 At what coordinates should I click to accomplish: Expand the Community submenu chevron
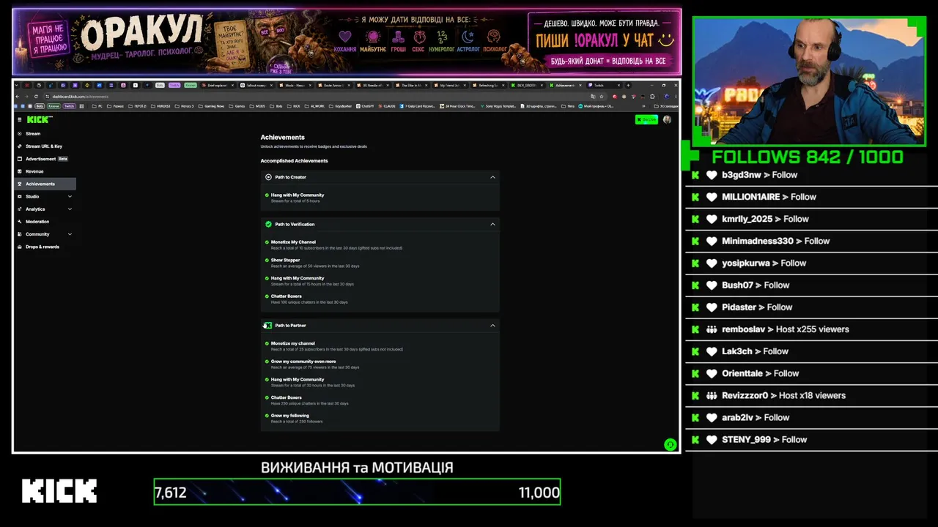(70, 234)
